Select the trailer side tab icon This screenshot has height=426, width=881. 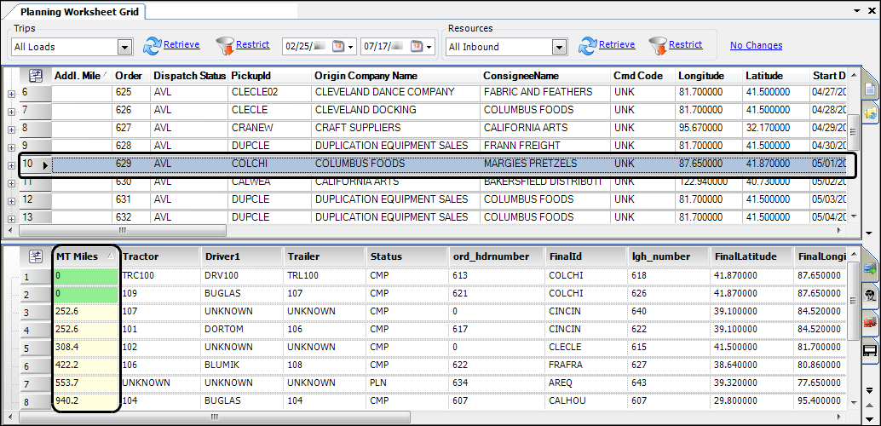pos(871,350)
